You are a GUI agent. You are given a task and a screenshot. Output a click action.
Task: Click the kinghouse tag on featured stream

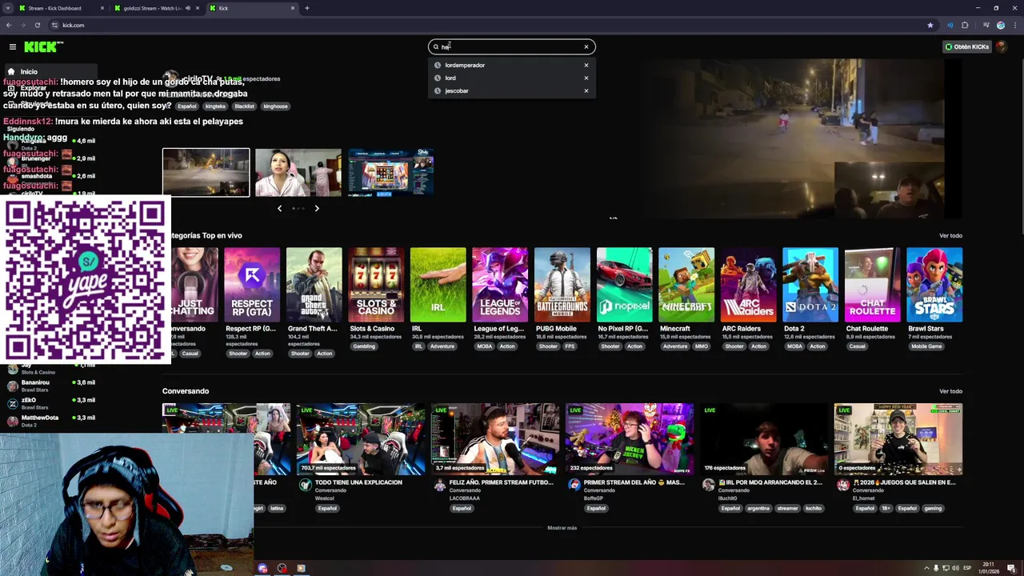275,106
